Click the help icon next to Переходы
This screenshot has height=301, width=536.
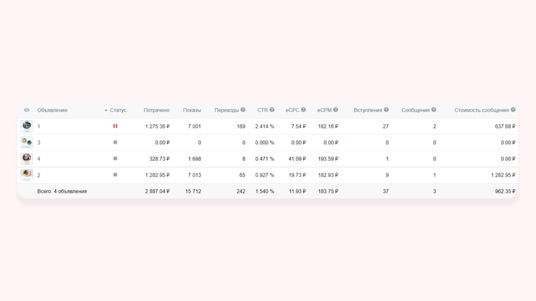point(243,110)
